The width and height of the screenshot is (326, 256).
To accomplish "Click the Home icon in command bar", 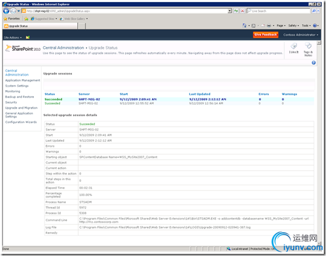I will tap(245, 25).
